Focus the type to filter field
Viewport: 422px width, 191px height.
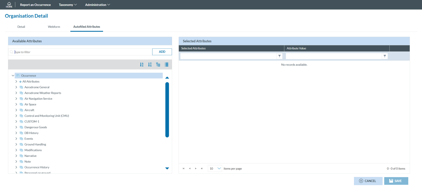[x=83, y=52]
